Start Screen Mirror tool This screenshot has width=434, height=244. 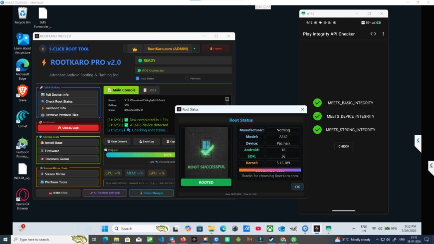pyautogui.click(x=68, y=174)
